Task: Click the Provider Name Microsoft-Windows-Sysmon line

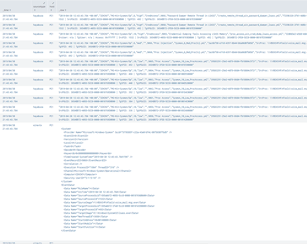Action: [118, 132]
